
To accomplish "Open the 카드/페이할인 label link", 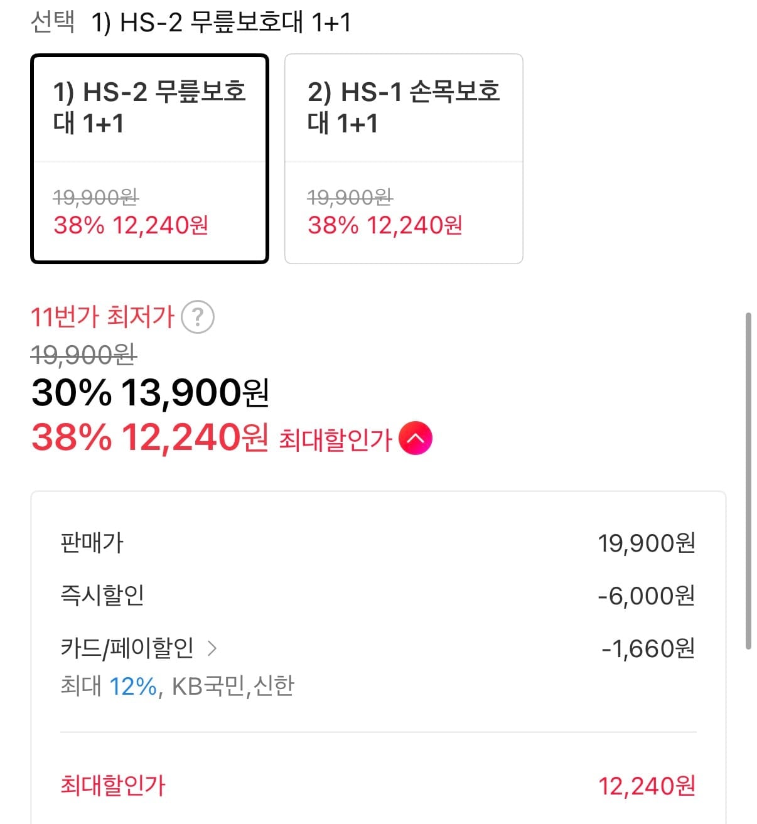I will coord(127,648).
